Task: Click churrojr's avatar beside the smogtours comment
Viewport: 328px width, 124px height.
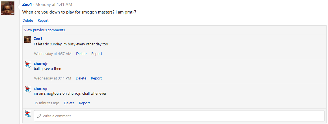Action: (27, 89)
